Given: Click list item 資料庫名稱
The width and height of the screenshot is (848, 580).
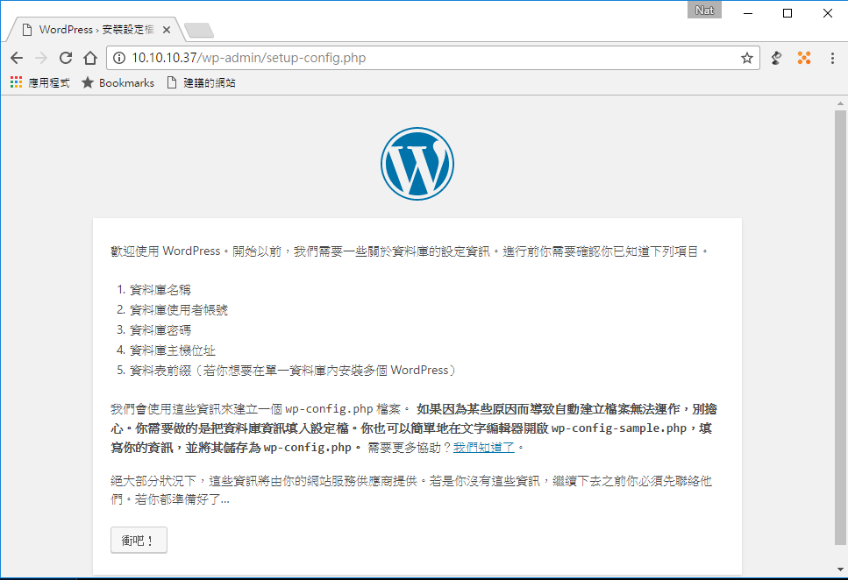Looking at the screenshot, I should pyautogui.click(x=160, y=290).
